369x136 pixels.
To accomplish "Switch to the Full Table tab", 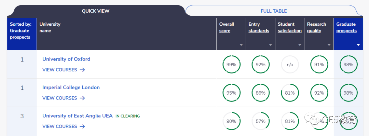I will click(x=274, y=11).
